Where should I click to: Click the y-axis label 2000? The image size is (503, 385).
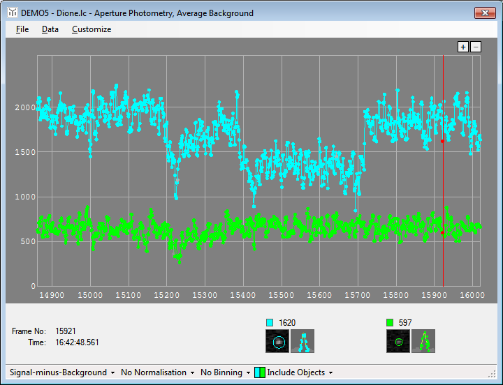point(25,107)
